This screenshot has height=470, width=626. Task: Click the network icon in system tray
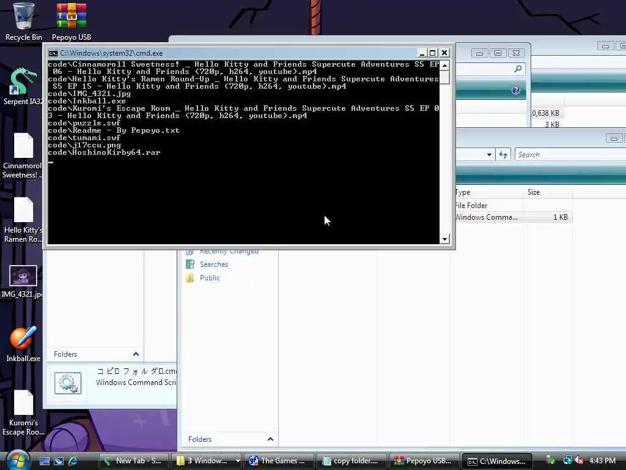click(x=567, y=461)
